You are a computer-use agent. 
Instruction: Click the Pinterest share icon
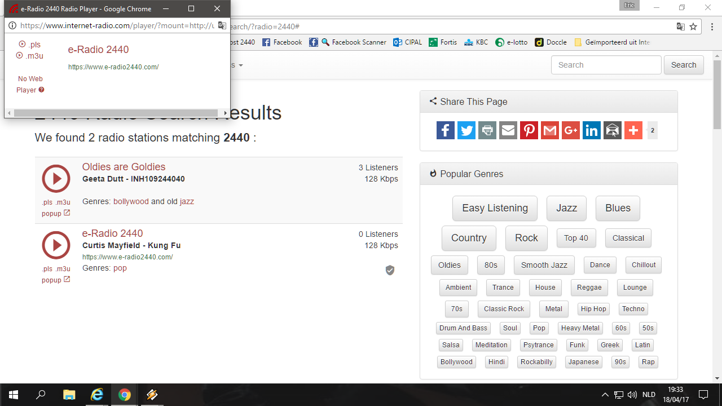click(x=529, y=130)
